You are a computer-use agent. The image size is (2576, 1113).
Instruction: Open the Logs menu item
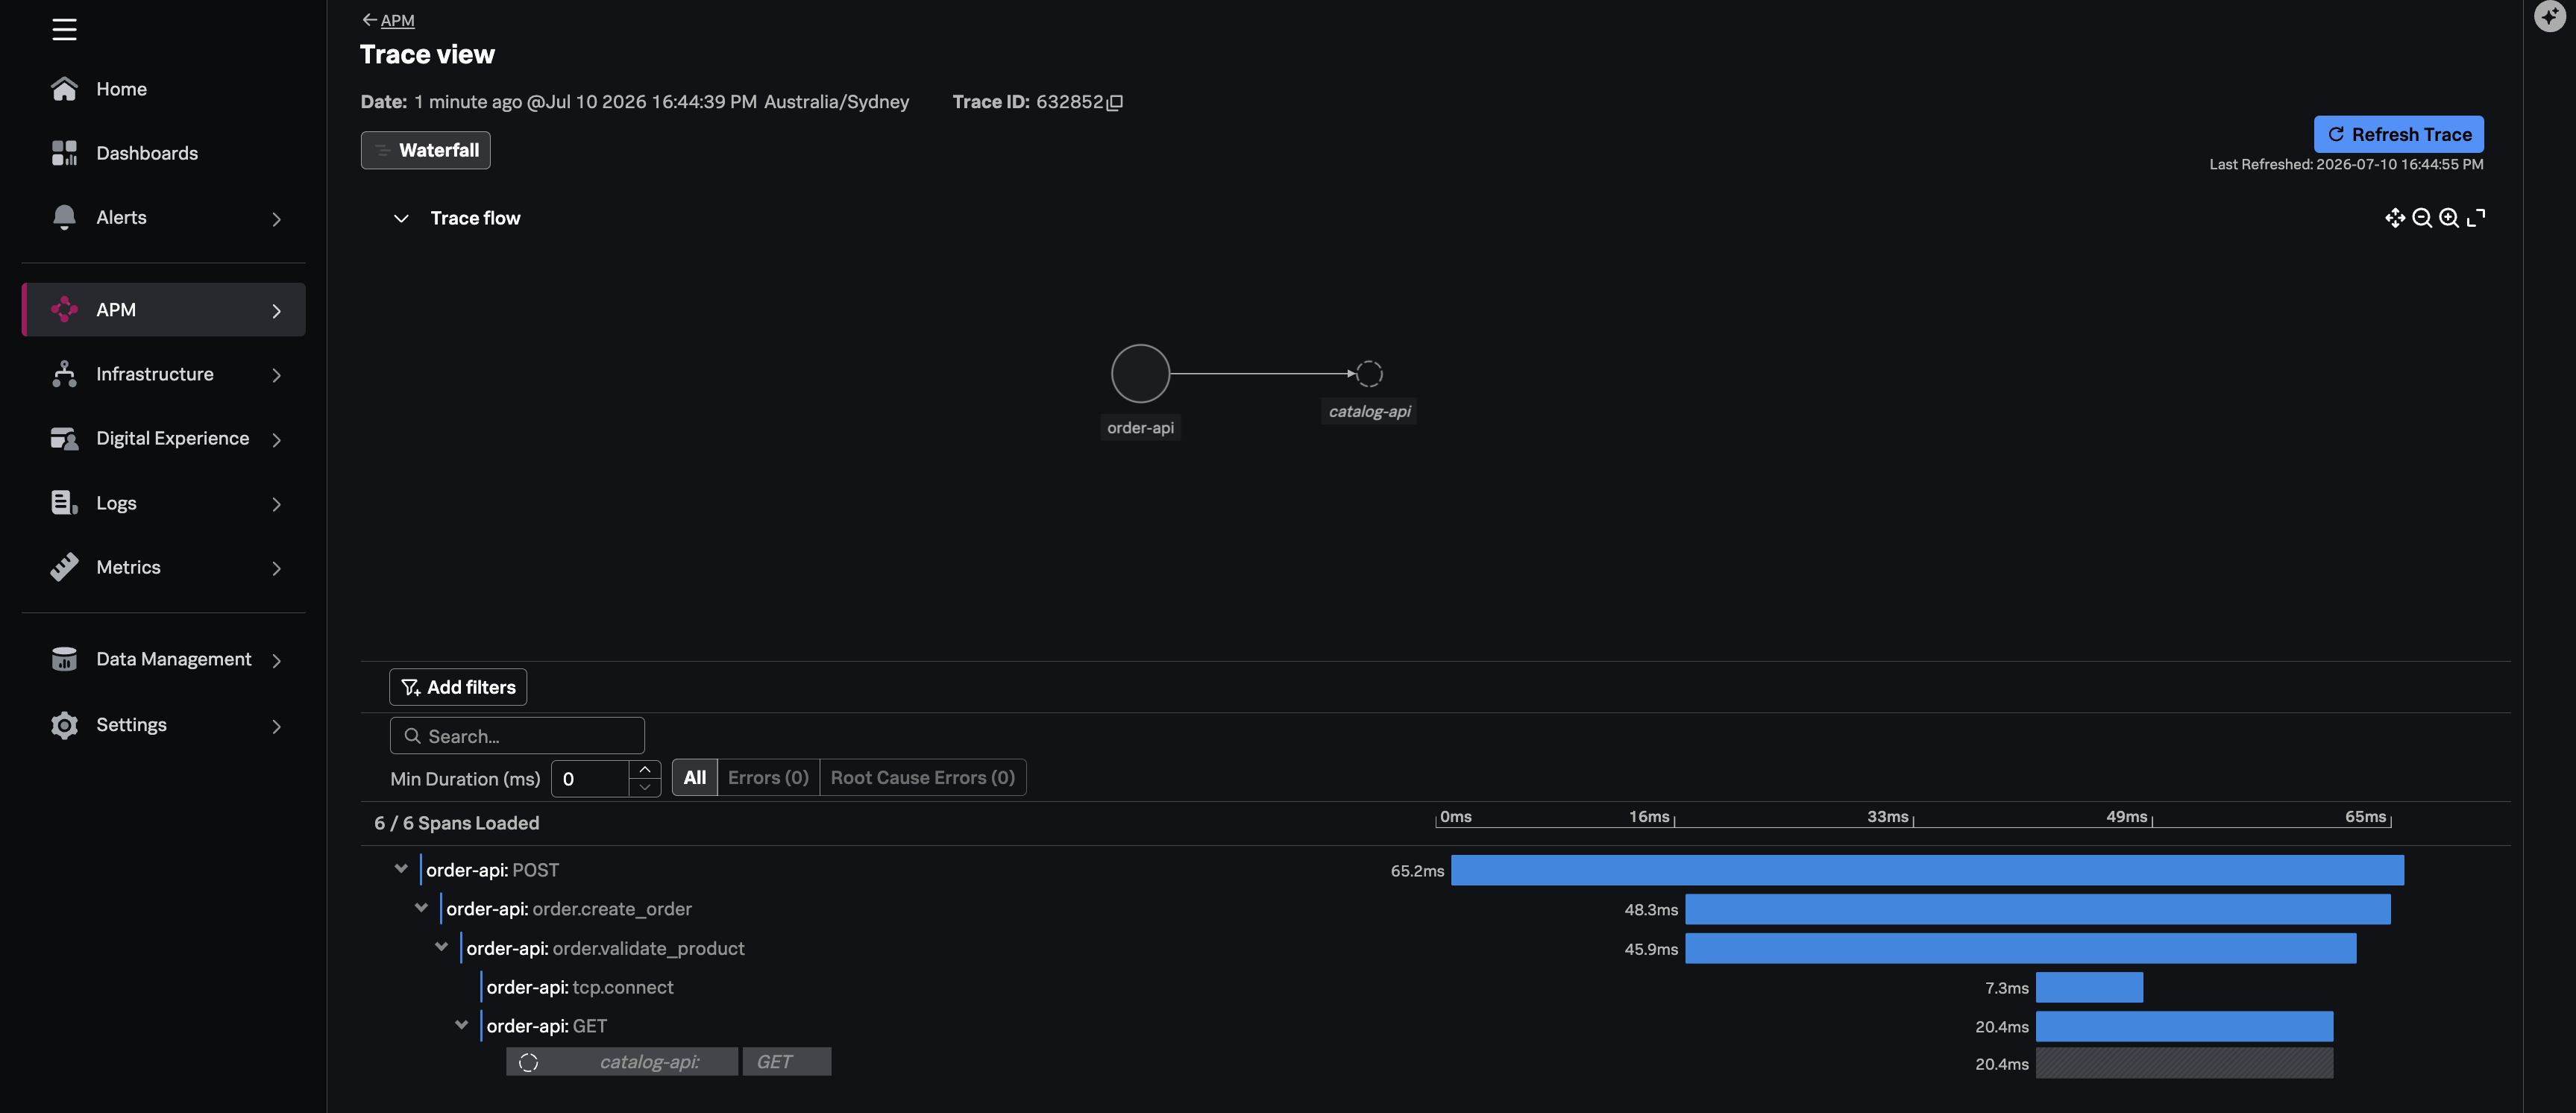point(116,503)
